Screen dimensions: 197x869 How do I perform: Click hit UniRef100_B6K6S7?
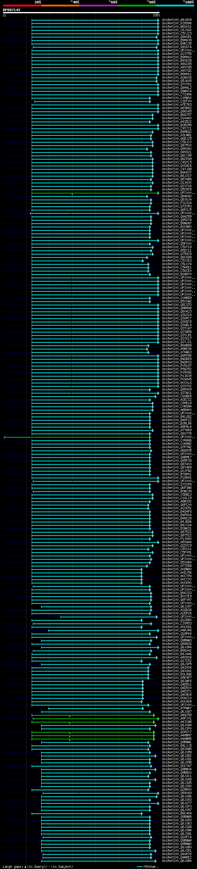point(177,173)
